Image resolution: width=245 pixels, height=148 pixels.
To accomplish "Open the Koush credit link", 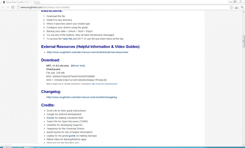I will [x=50, y=118].
